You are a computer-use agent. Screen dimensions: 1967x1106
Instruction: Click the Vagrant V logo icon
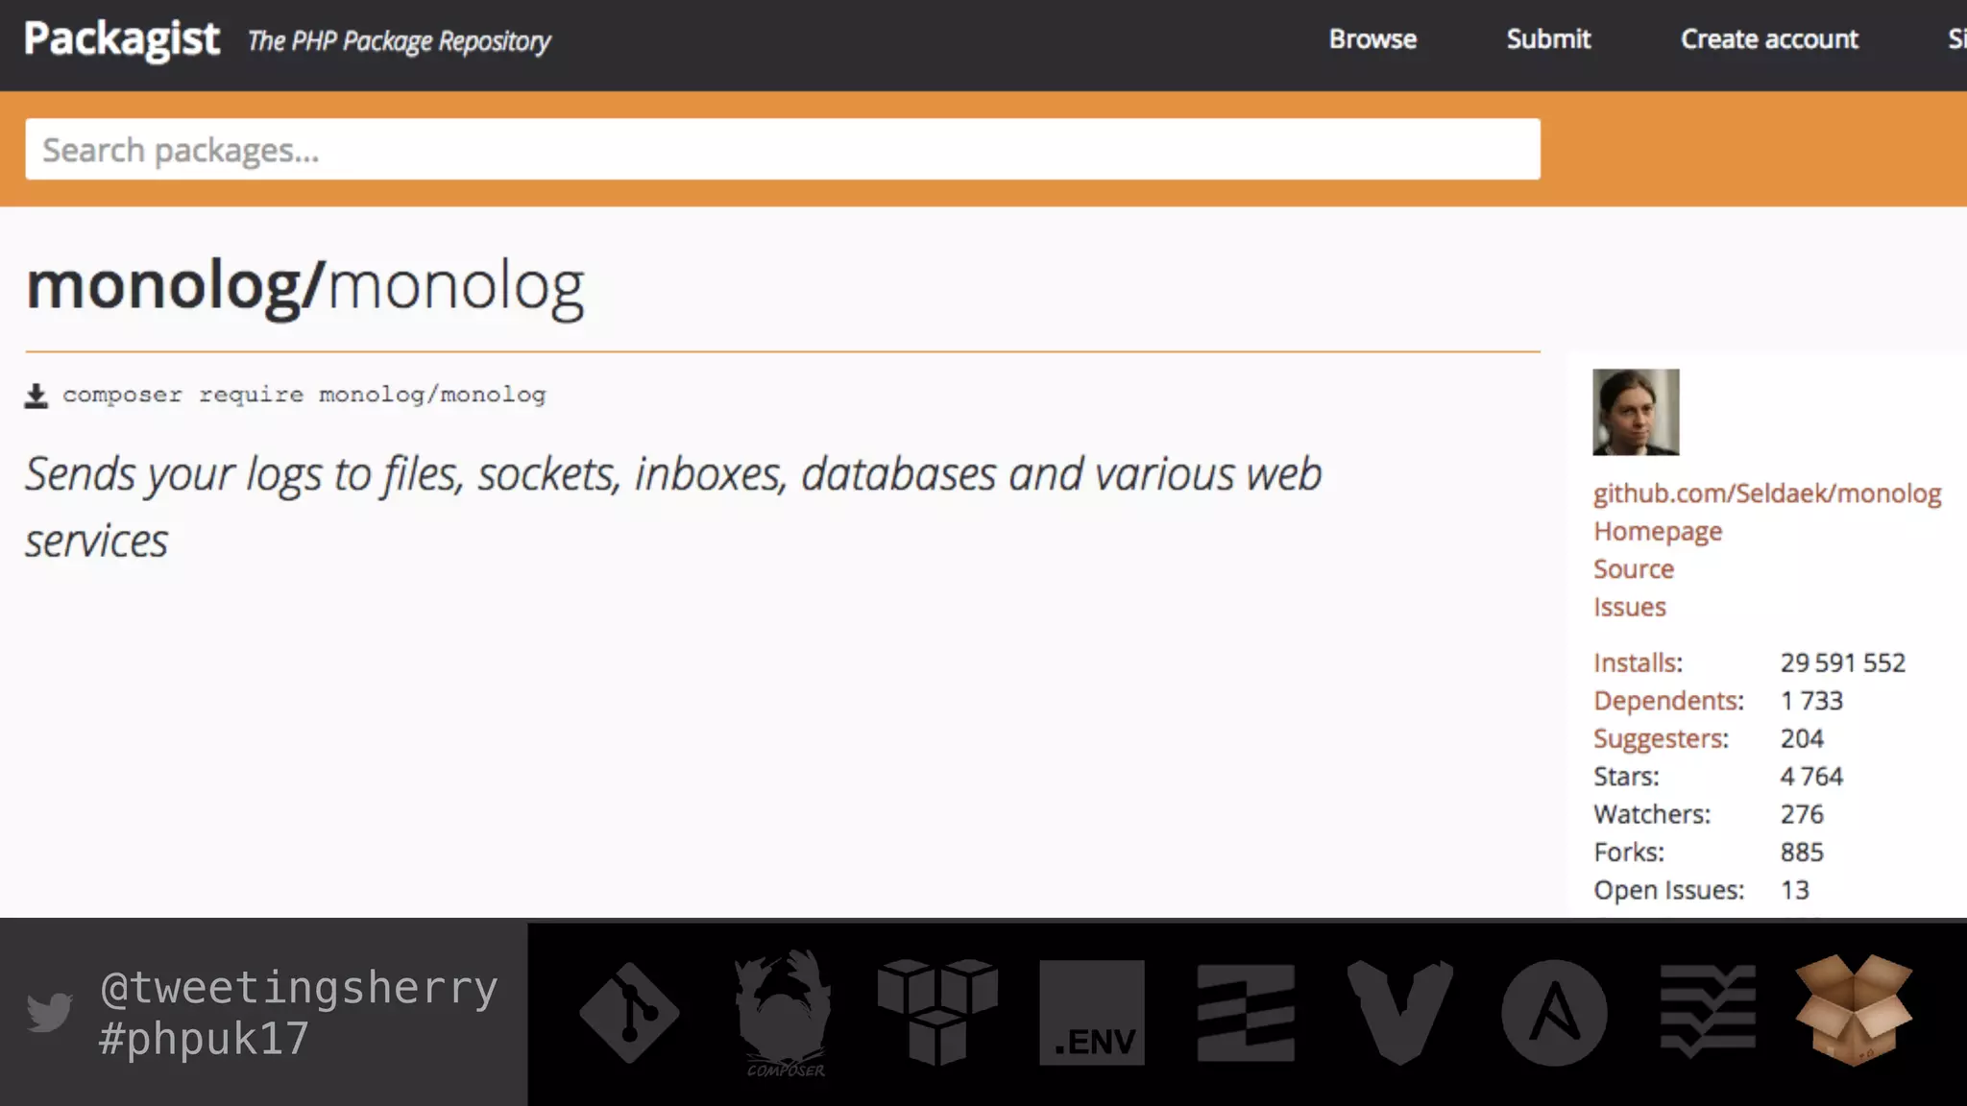coord(1399,1012)
